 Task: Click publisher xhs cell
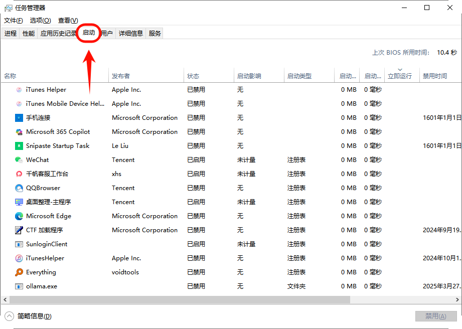pos(116,174)
